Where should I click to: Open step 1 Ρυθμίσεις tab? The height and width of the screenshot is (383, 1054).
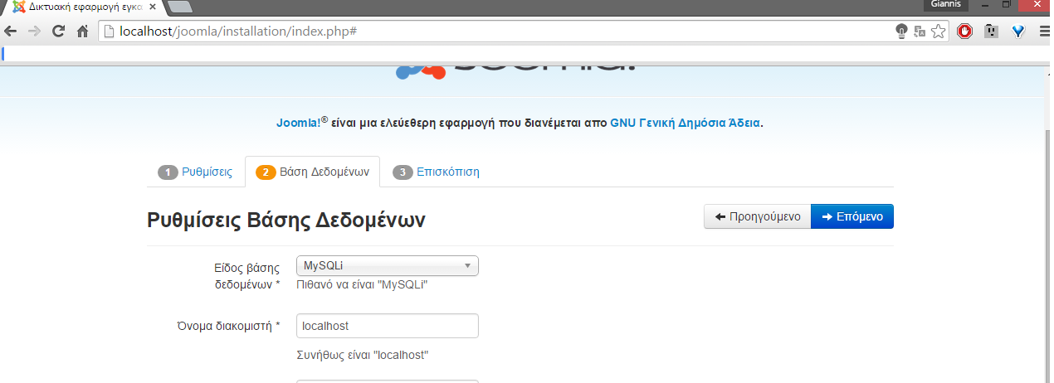196,172
